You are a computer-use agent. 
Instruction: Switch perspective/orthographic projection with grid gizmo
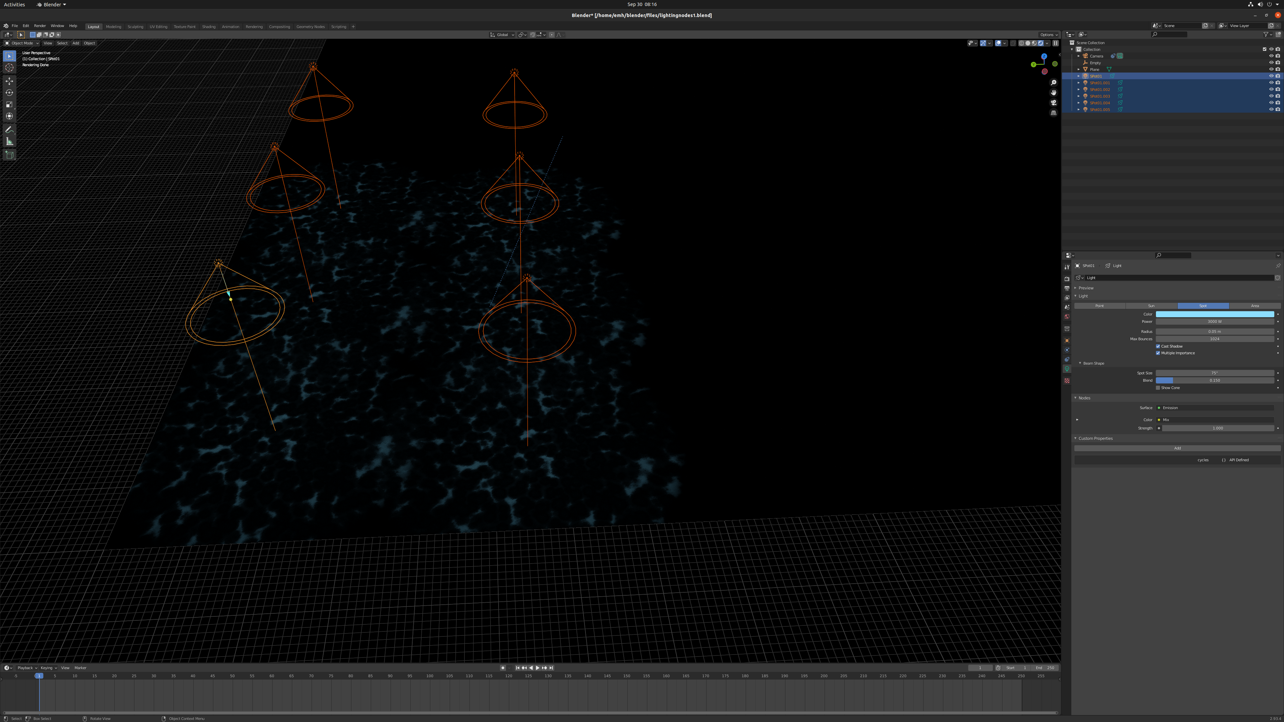(x=1053, y=113)
